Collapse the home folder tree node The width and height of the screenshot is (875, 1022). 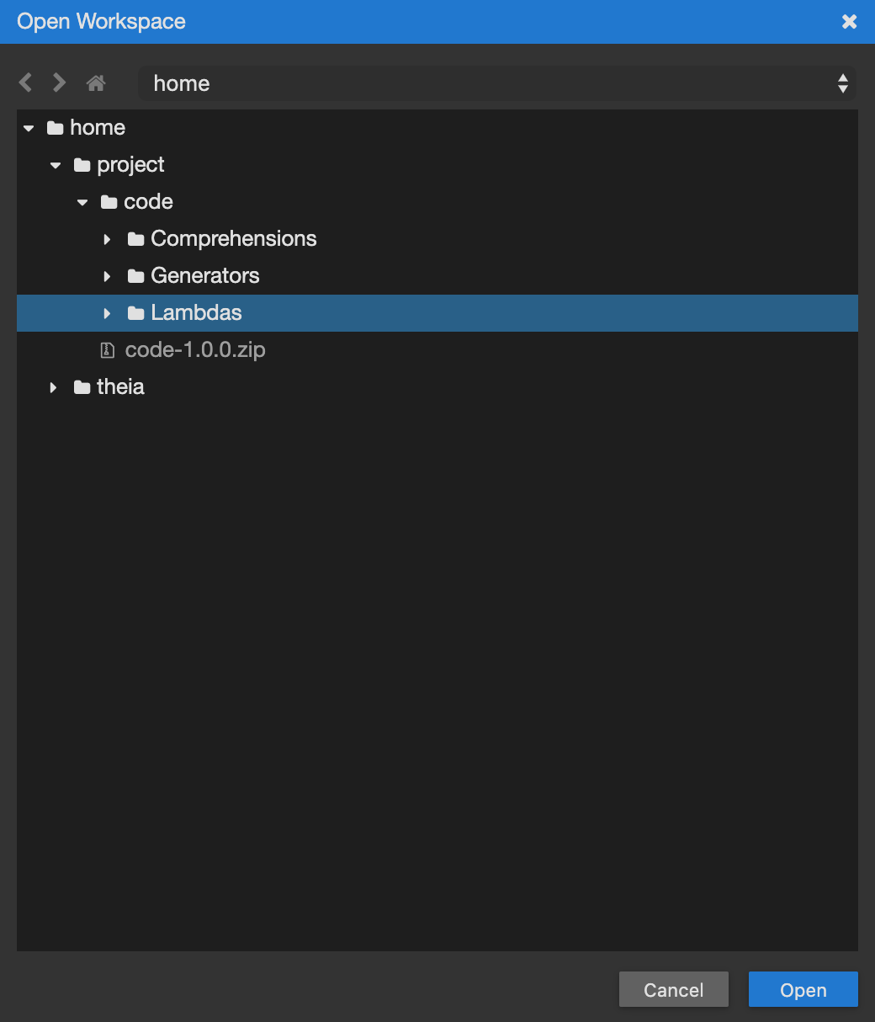29,128
